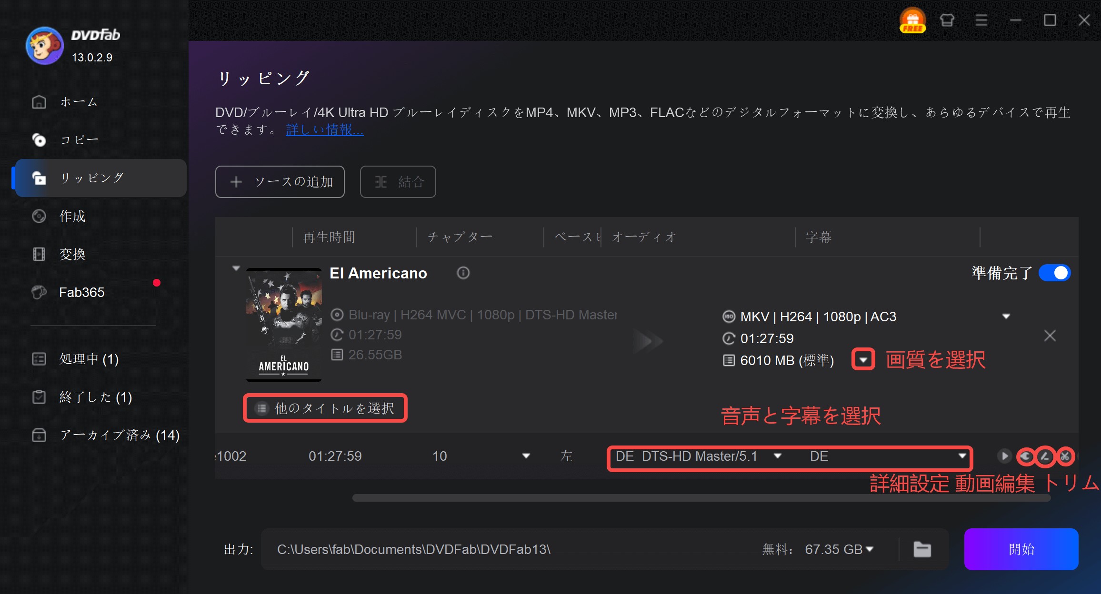Open the 作成 module
The width and height of the screenshot is (1101, 594).
click(100, 216)
